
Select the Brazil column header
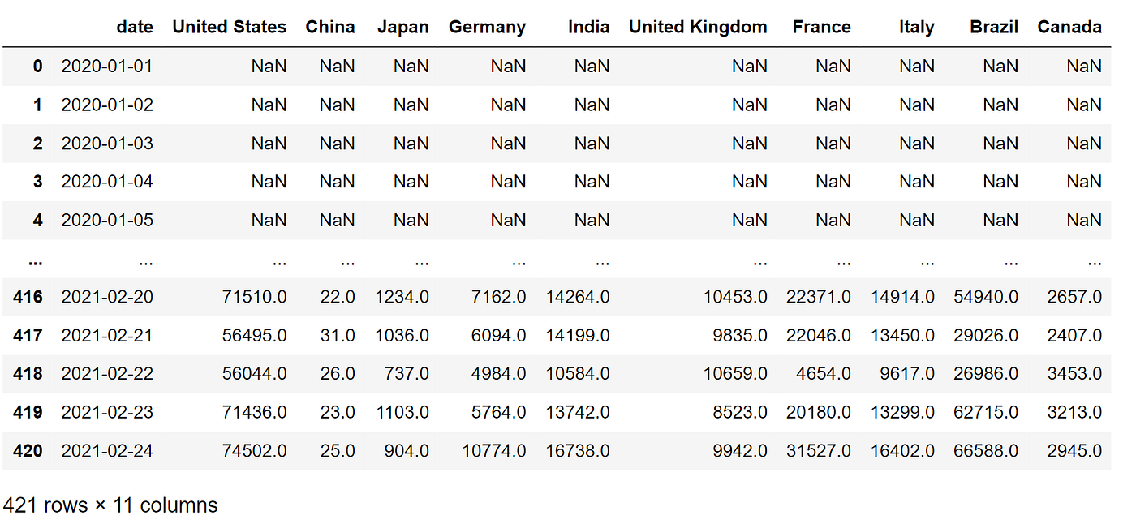click(x=993, y=27)
